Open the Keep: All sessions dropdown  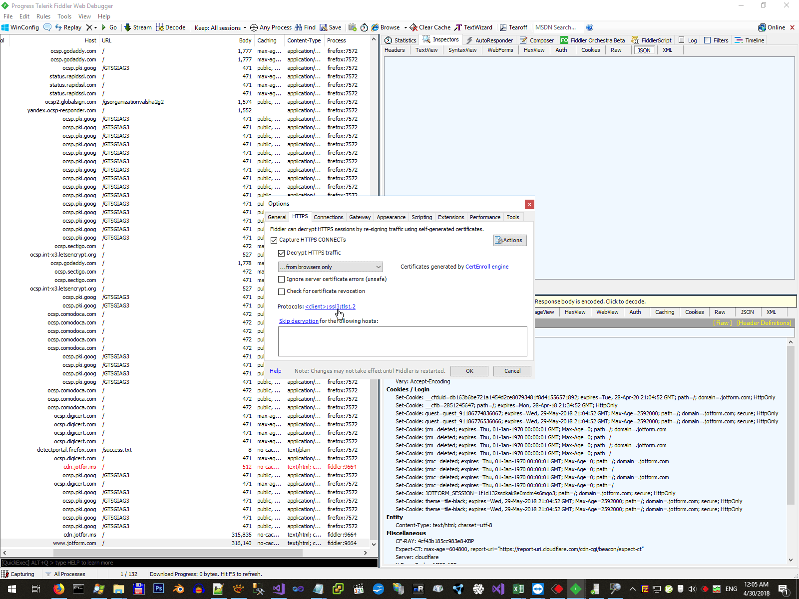(x=221, y=27)
